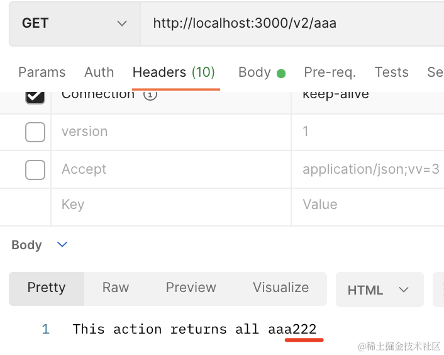Image resolution: width=444 pixels, height=355 pixels.
Task: Click the empty Key input cell
Action: point(170,205)
